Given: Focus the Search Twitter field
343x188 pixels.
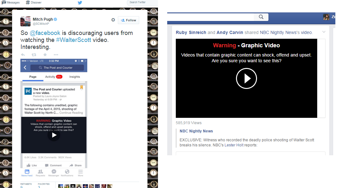Looking at the screenshot, I should coord(142,3).
